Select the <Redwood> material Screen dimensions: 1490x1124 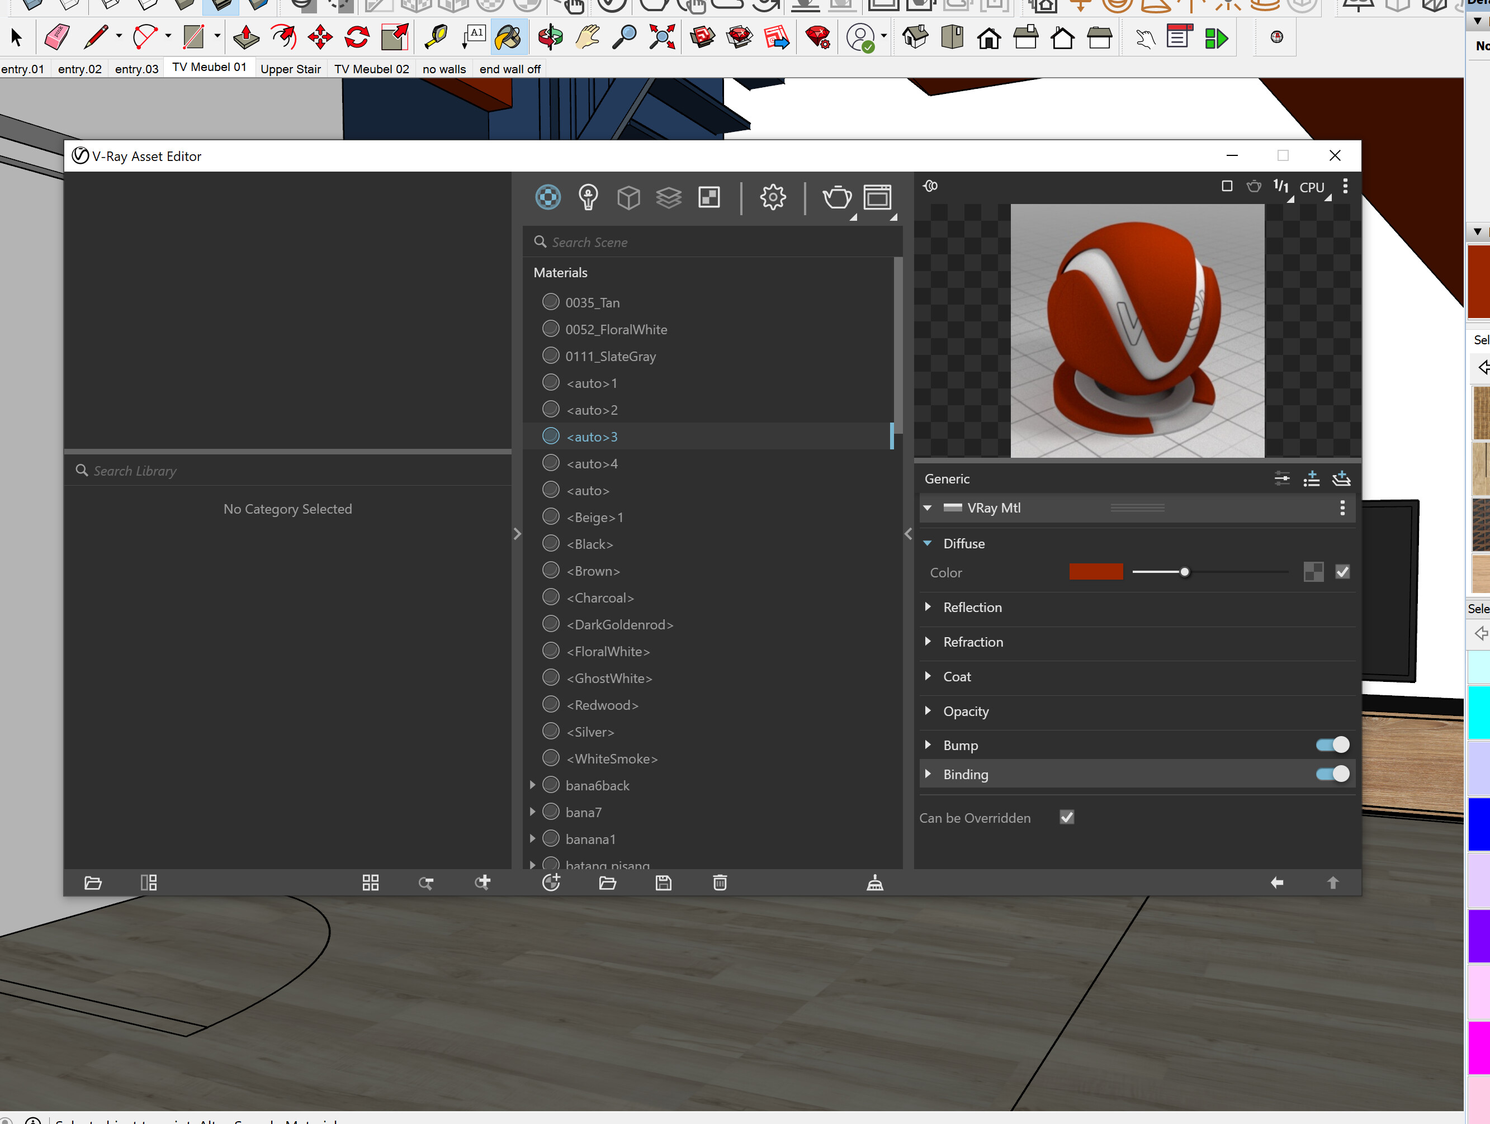[602, 705]
